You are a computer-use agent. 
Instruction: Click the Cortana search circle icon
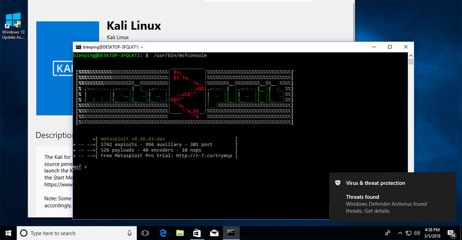(24, 233)
